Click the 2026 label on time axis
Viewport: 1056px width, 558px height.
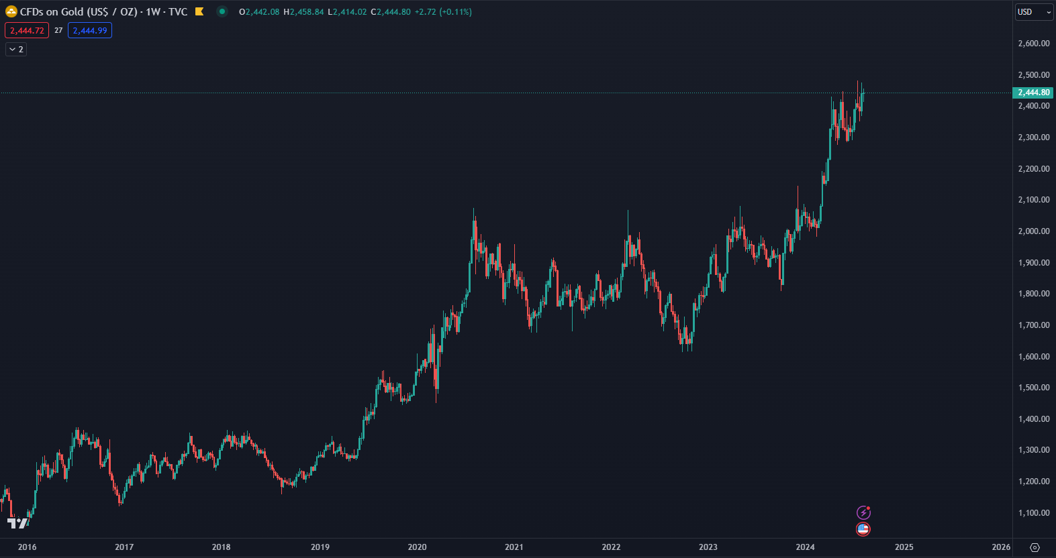(x=1001, y=547)
